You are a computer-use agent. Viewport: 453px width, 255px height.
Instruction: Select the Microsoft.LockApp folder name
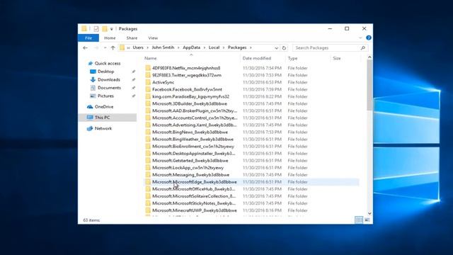[188, 168]
